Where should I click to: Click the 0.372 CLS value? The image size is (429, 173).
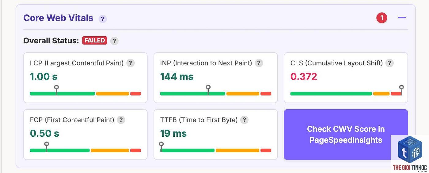(x=304, y=77)
